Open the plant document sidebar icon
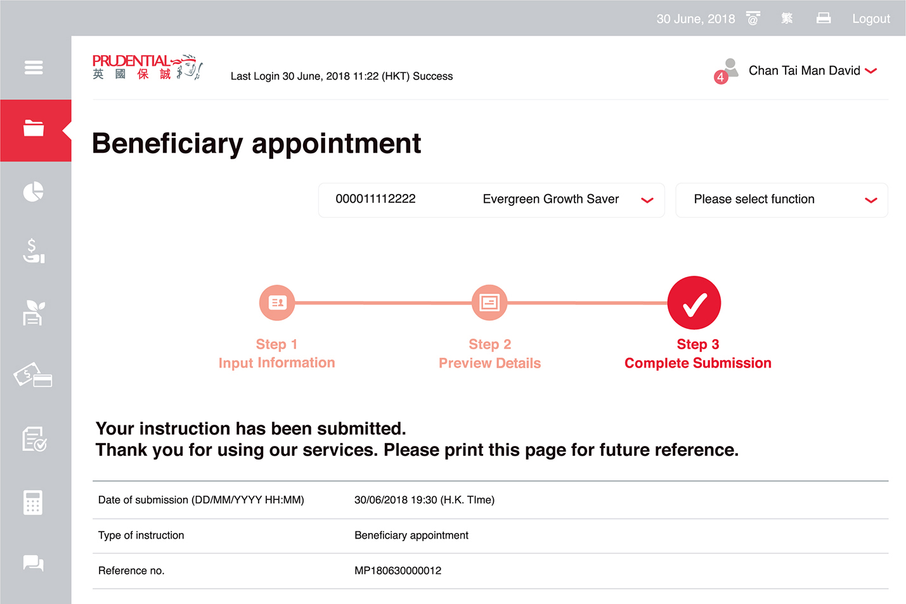This screenshot has width=906, height=604. click(34, 313)
